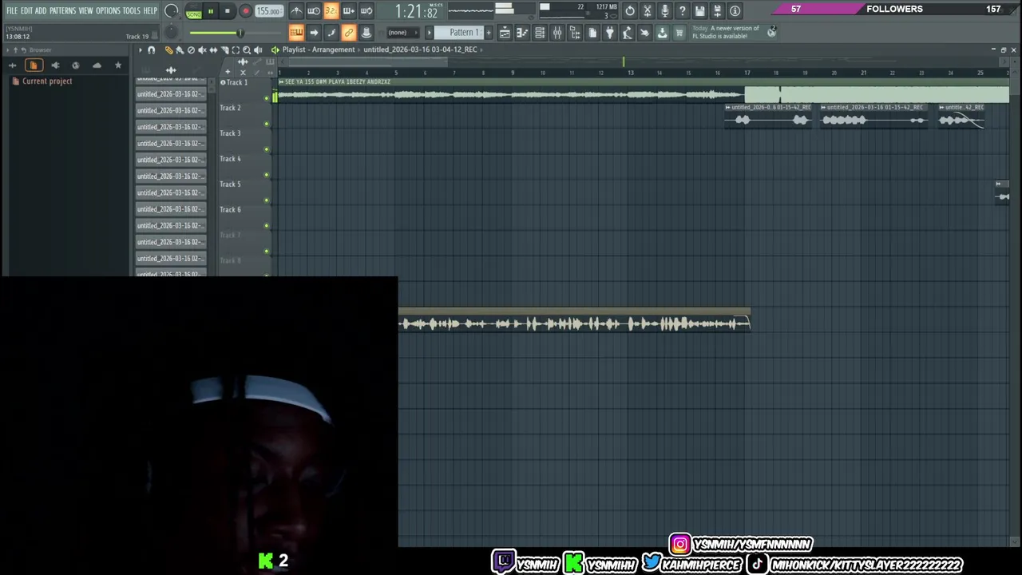Toggle the countdown before recording
1022x575 pixels.
[x=331, y=11]
